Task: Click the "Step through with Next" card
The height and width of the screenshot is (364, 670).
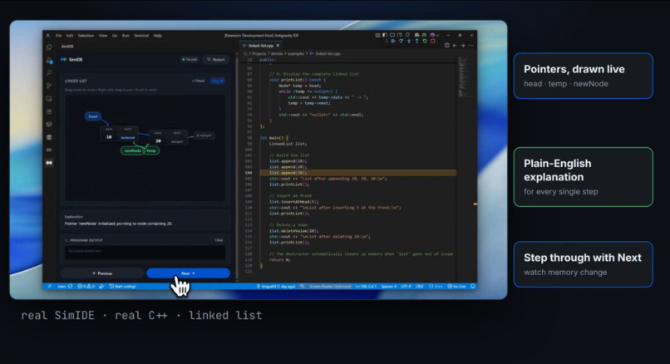Action: 584,264
